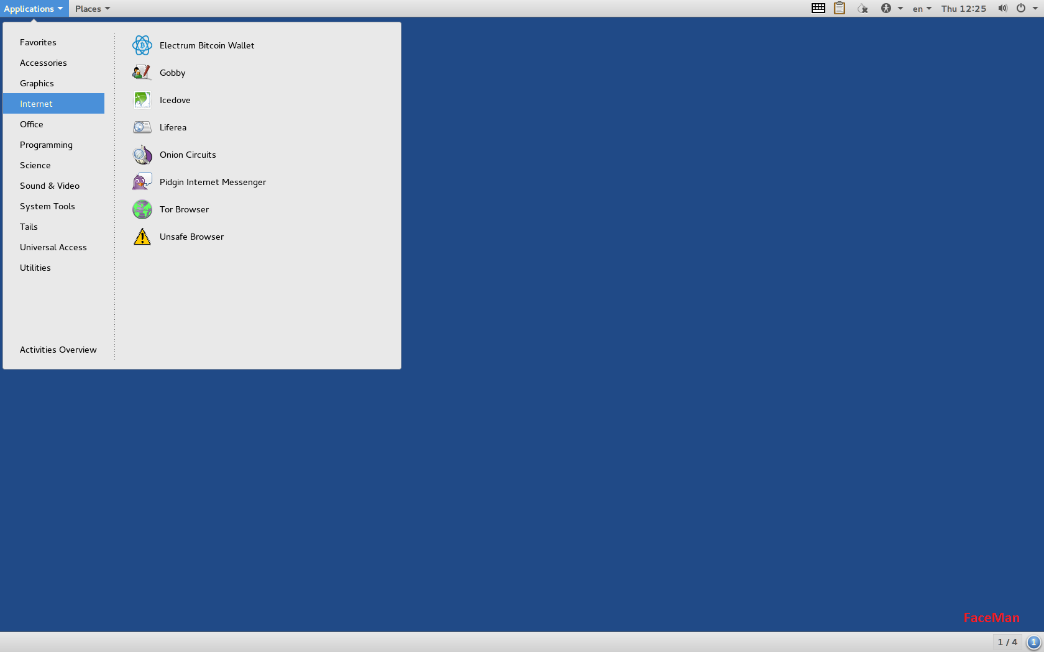Launch Onion Circuits from its icon
Screen dimensions: 1044x652
pos(142,155)
